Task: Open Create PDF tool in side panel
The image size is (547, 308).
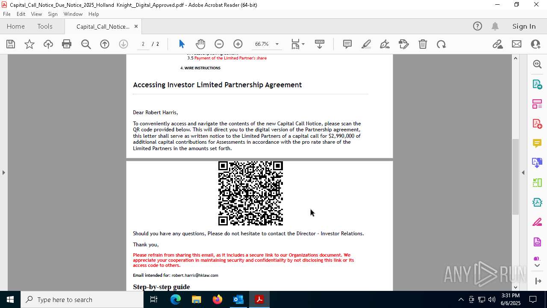Action: pyautogui.click(x=537, y=124)
